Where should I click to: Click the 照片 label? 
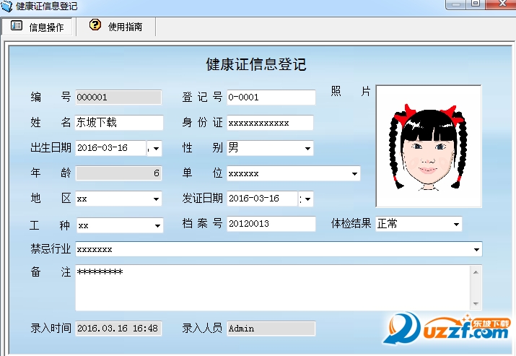[x=351, y=91]
